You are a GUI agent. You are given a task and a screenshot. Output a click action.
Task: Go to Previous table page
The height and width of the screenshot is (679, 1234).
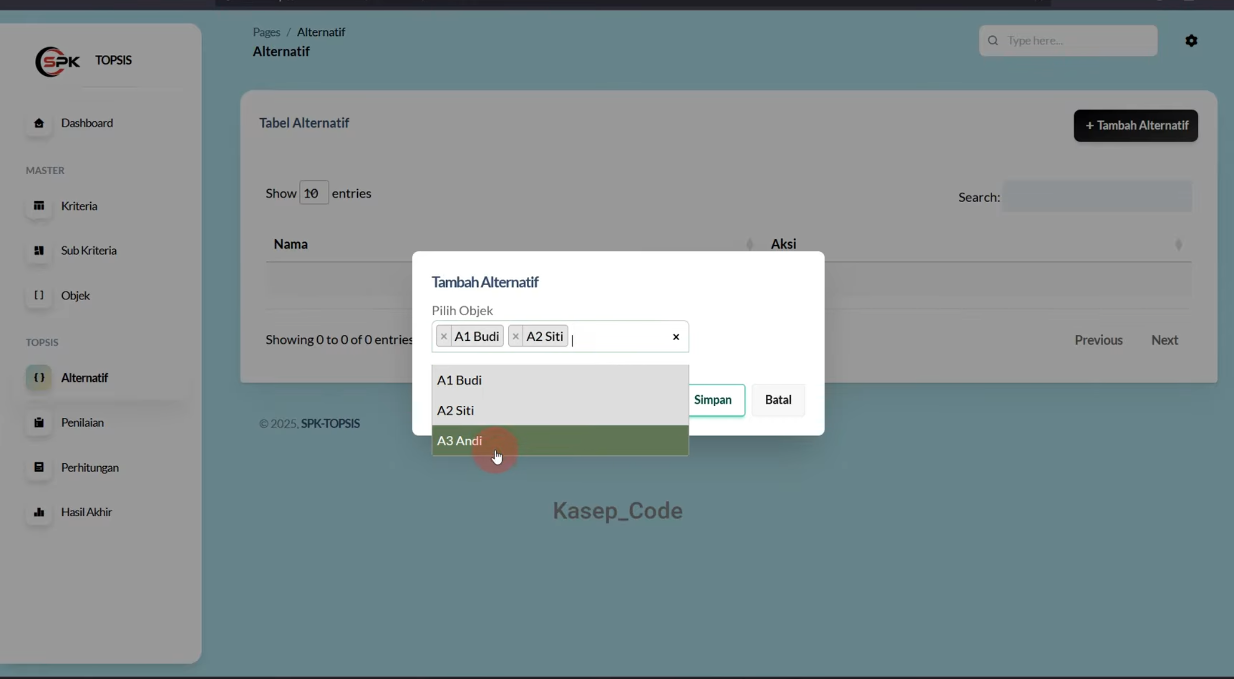pos(1098,340)
